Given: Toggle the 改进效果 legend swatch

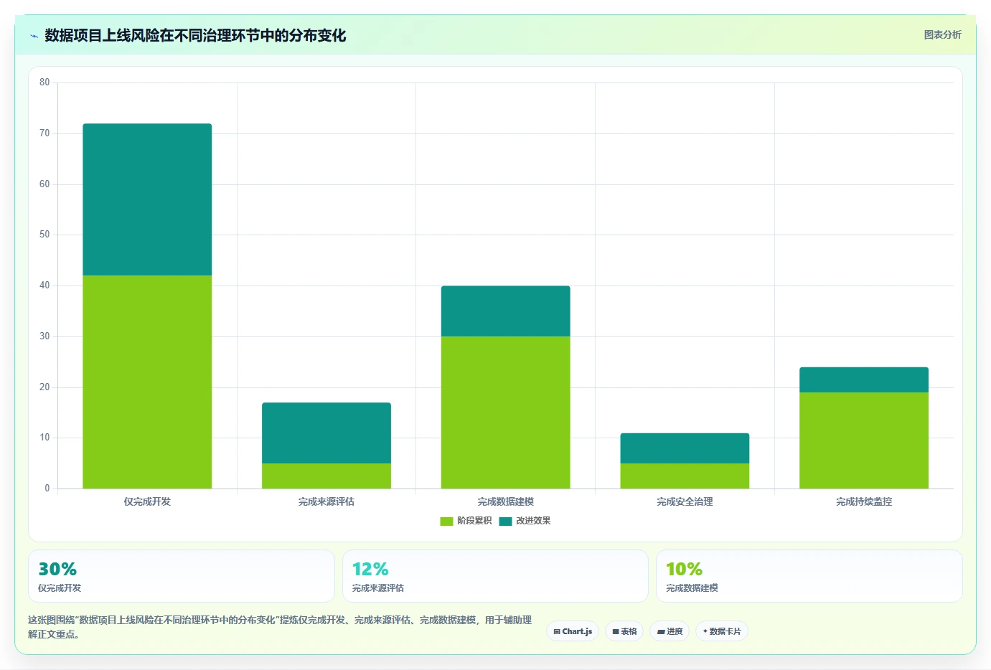Looking at the screenshot, I should coord(505,522).
